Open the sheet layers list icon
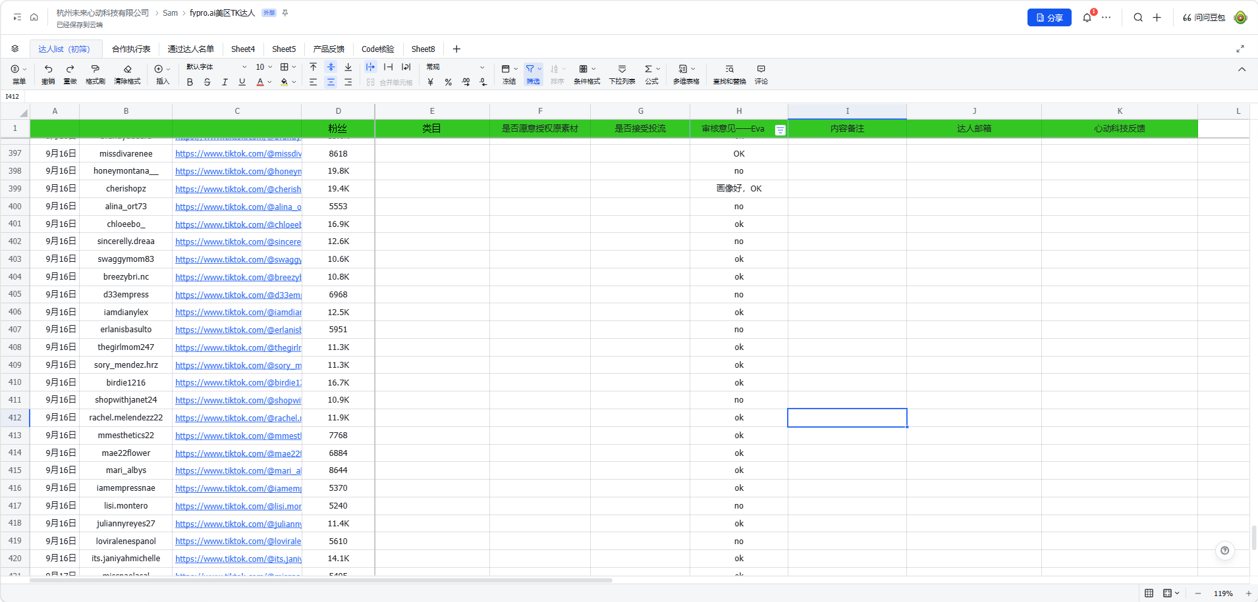The width and height of the screenshot is (1258, 602). [x=15, y=49]
